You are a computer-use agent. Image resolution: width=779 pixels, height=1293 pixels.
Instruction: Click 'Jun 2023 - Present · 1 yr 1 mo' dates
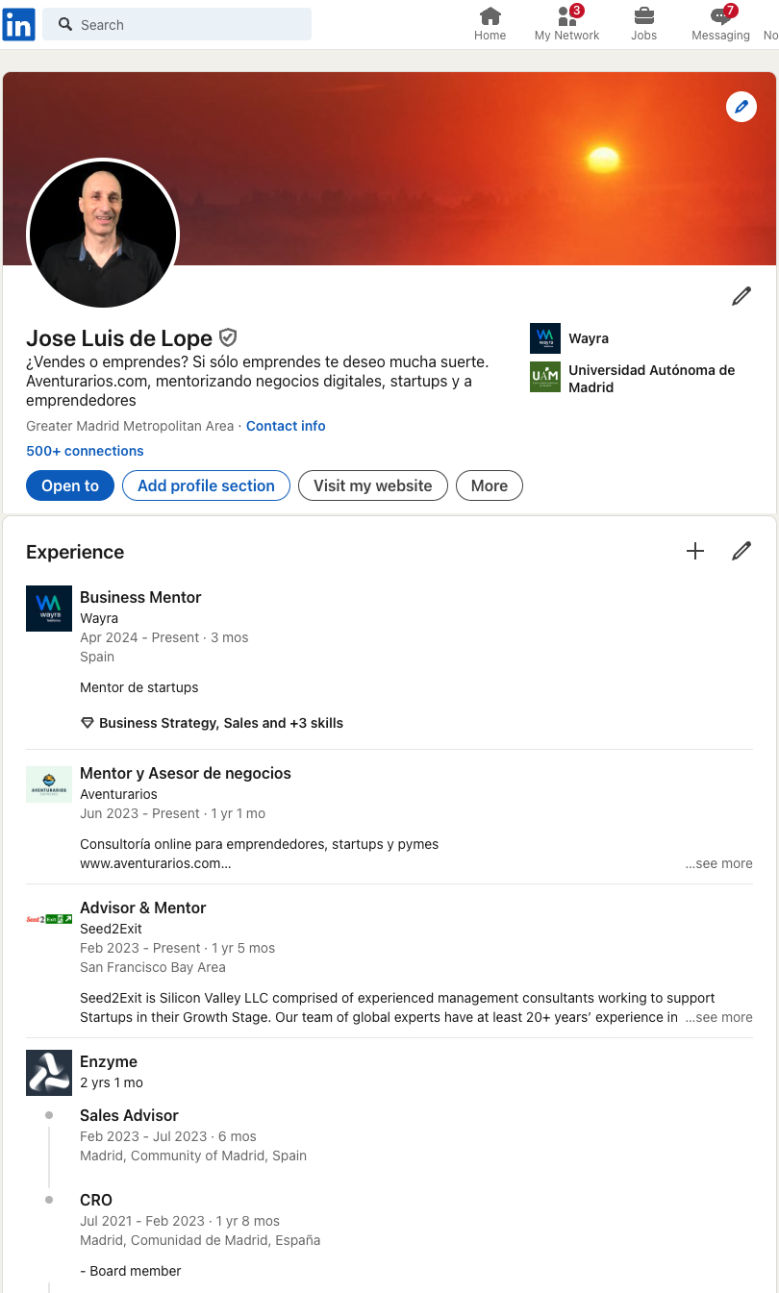(173, 813)
